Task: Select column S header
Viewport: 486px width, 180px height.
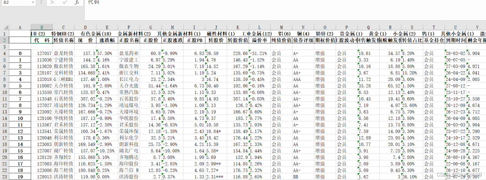Action: [412, 27]
